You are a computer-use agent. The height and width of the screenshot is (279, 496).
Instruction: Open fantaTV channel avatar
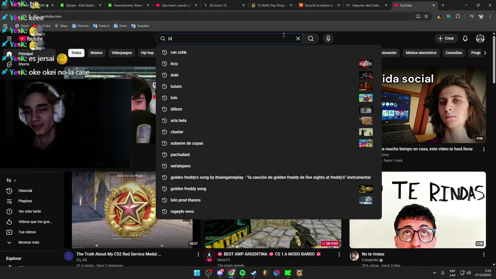click(x=209, y=256)
